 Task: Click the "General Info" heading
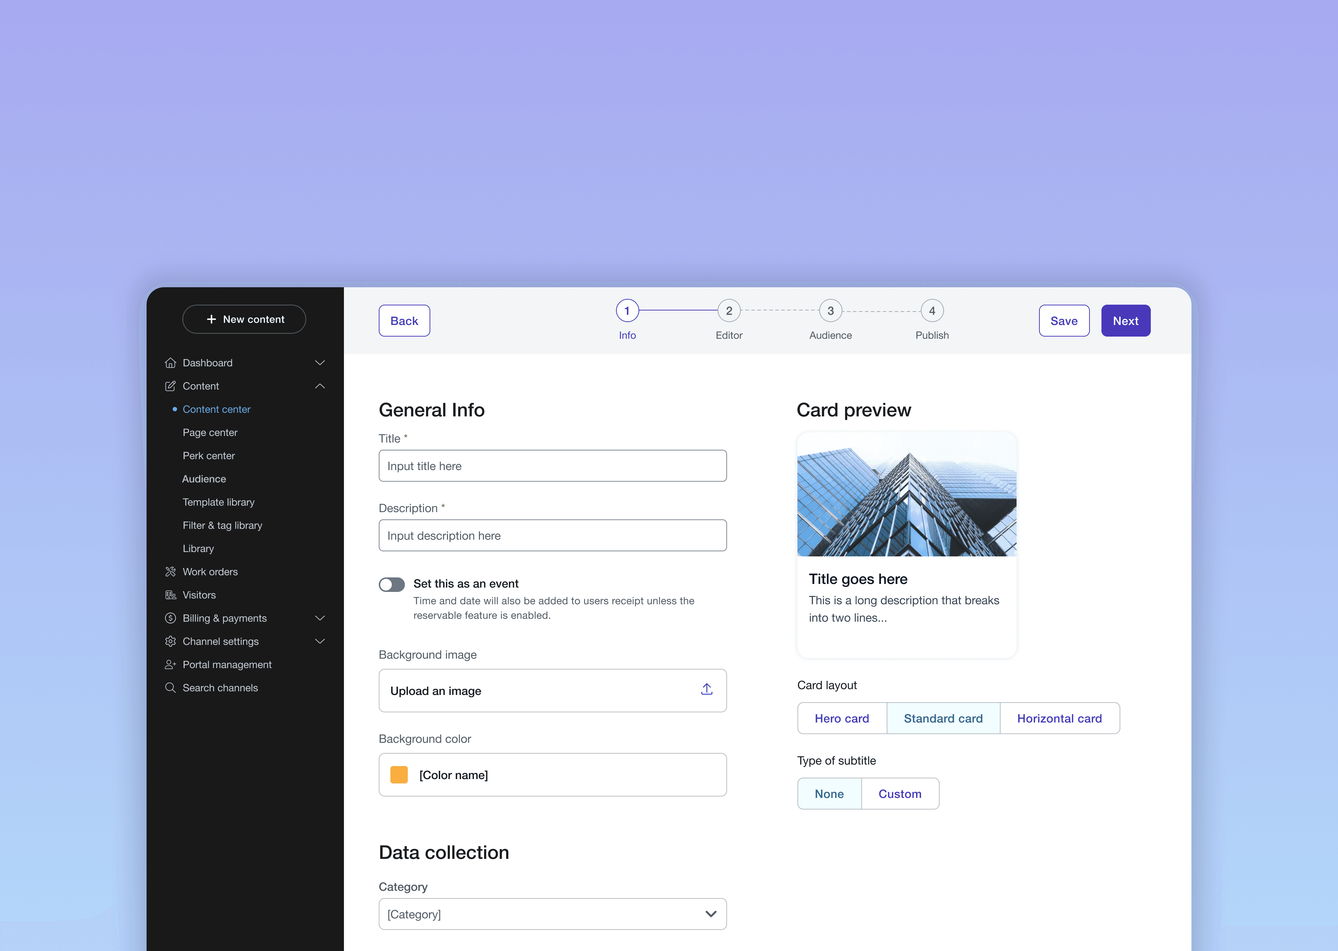[432, 410]
